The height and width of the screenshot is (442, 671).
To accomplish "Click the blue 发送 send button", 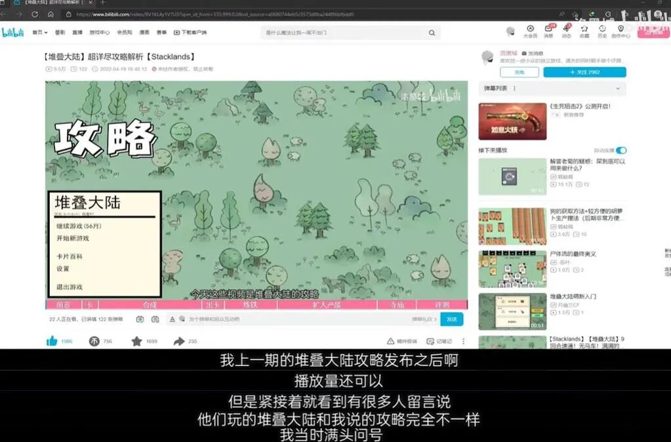I will click(451, 319).
